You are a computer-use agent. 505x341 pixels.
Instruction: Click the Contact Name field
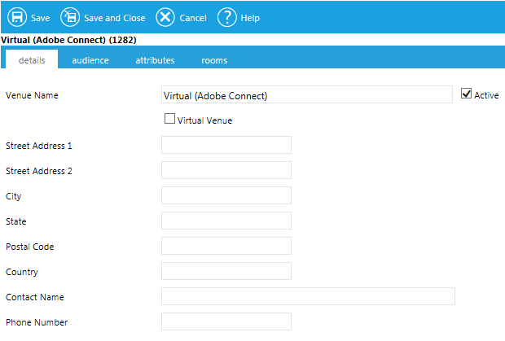[307, 296]
